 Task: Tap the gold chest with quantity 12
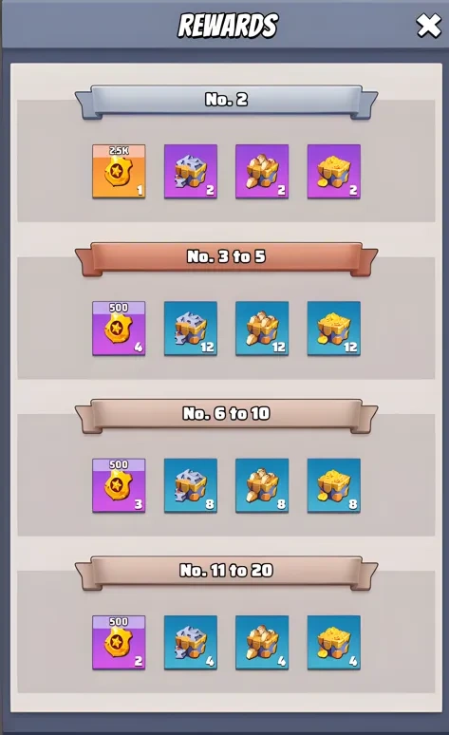coord(334,329)
